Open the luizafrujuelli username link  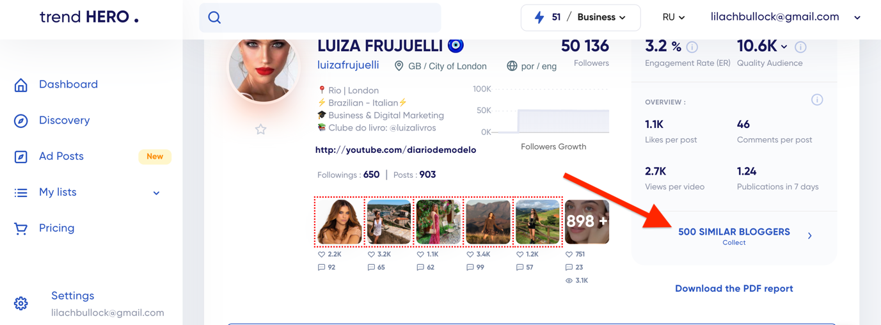(x=348, y=65)
